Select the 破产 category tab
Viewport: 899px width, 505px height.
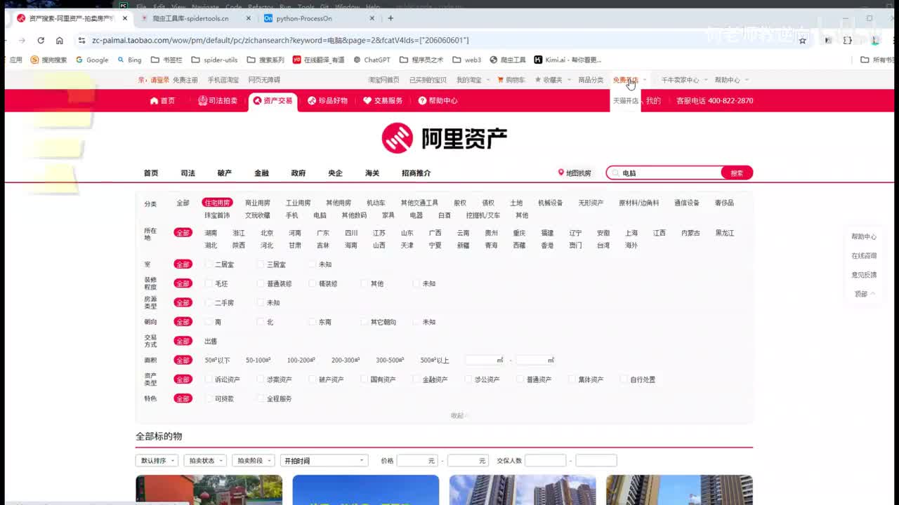(x=224, y=173)
